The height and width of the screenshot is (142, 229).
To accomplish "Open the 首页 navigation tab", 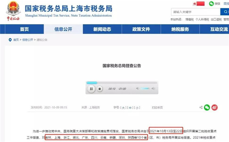I will click(x=25, y=29).
